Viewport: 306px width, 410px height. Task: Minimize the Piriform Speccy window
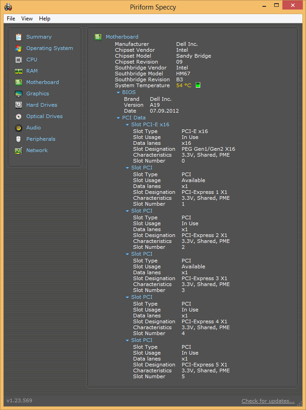coord(264,5)
